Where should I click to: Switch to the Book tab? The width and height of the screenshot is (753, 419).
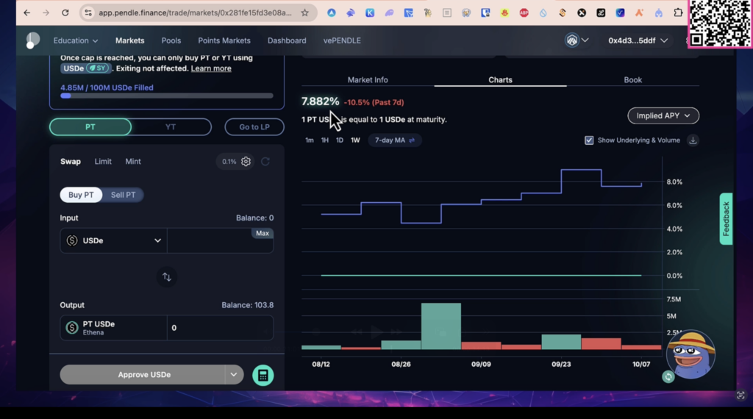[632, 79]
